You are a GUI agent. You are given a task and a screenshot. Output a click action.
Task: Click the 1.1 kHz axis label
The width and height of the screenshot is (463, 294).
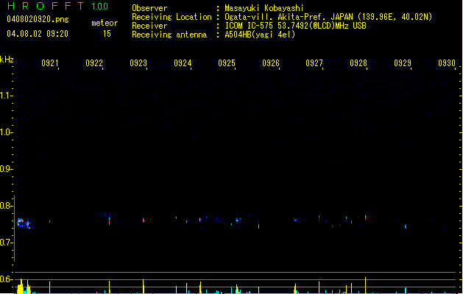[x=5, y=96]
